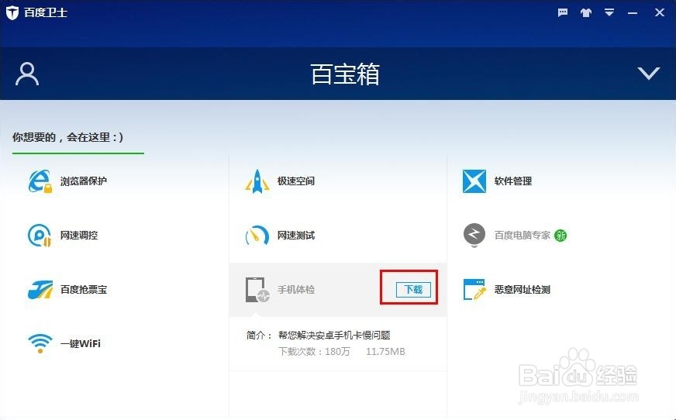Launch the 百度抢票宝 train ticket icon
Screen dimensions: 676x420
tap(40, 290)
